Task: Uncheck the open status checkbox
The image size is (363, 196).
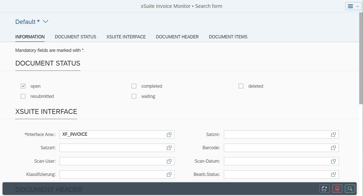Action: point(23,86)
